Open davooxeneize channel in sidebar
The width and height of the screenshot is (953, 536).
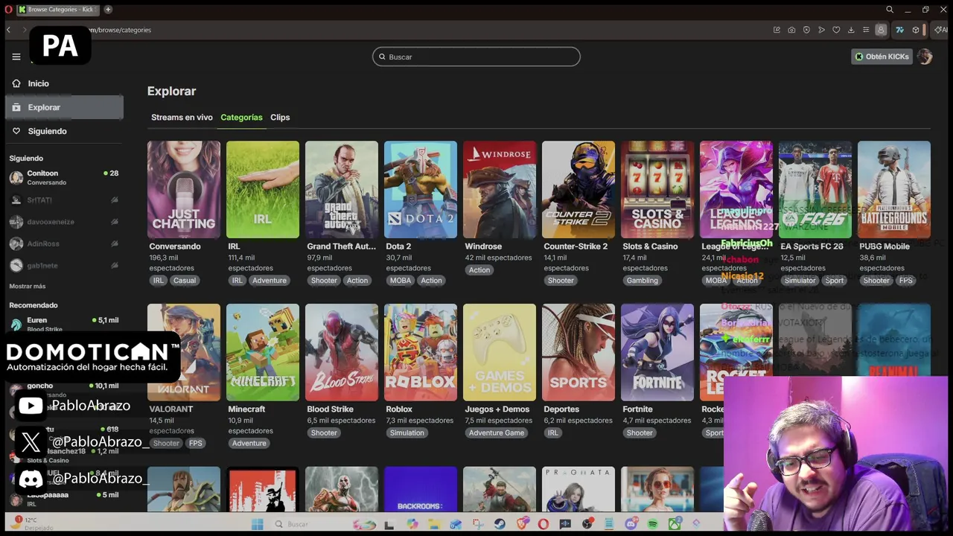[x=64, y=222]
